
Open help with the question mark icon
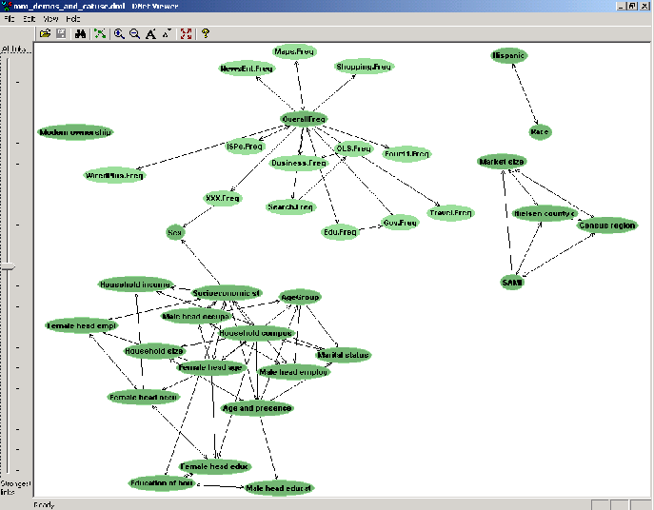[x=205, y=33]
